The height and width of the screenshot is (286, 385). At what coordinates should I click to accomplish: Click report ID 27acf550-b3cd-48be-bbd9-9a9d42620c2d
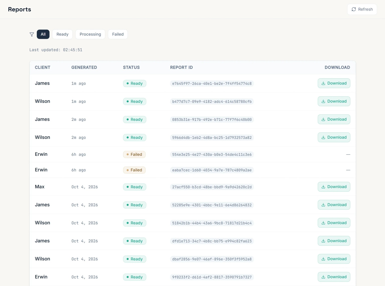pos(212,187)
